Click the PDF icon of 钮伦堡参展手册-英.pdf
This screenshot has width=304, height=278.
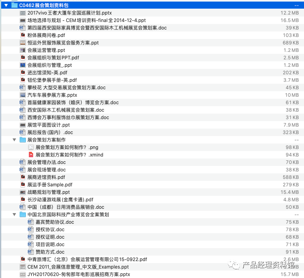coord(23,80)
